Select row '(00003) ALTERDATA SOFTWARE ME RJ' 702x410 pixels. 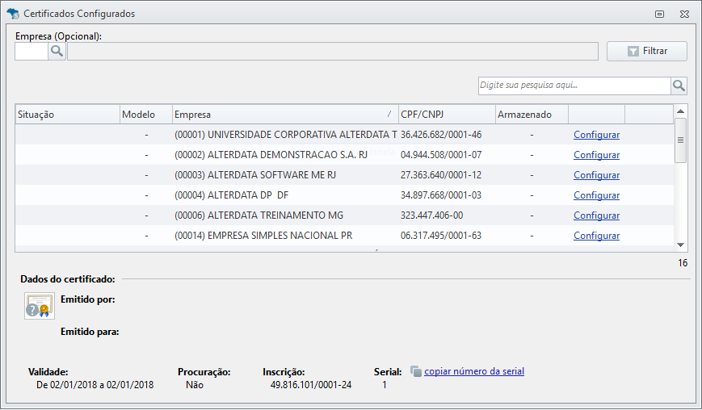tap(344, 175)
